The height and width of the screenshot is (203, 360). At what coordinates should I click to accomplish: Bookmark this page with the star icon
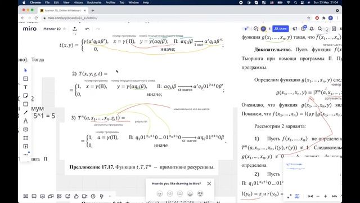309,18
